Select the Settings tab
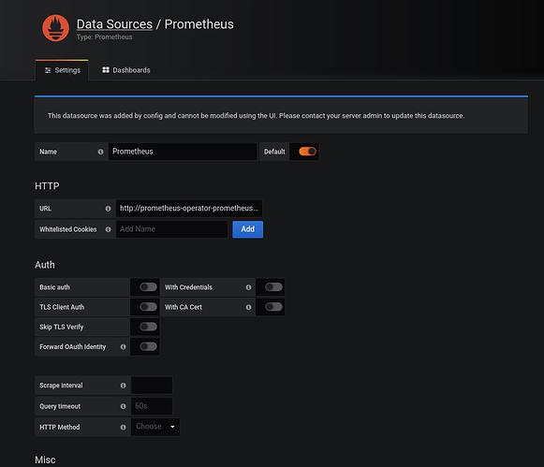 point(62,70)
